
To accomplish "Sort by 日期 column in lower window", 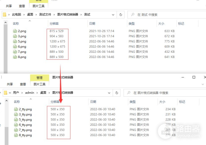I will pos(93,102).
